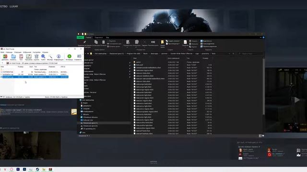
Task: Click the common breadcrumb in address bar
Action: tap(164, 54)
